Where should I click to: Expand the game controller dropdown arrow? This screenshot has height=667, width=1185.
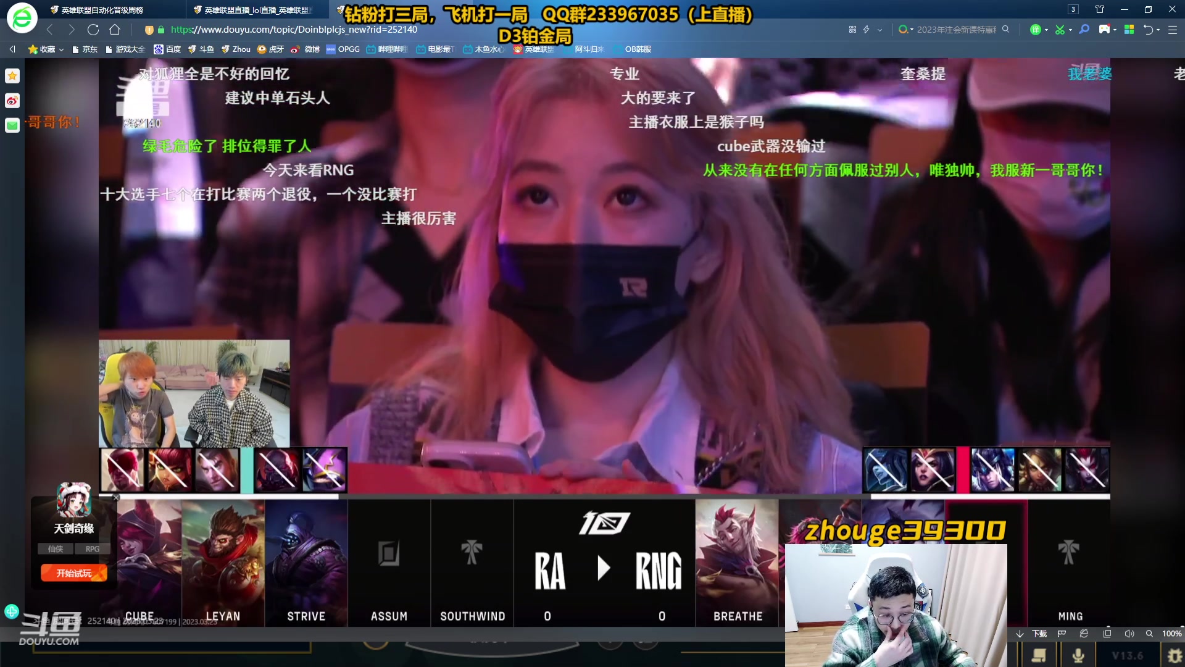(x=1115, y=30)
